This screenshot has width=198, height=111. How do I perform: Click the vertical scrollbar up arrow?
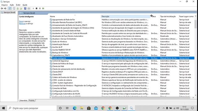(x=196, y=16)
